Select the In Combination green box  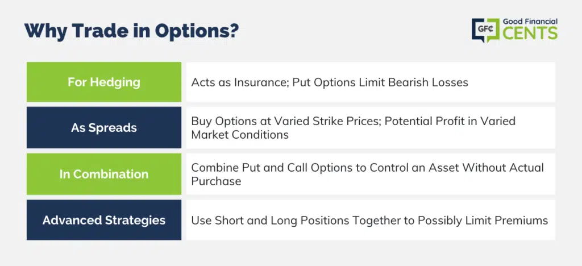[x=104, y=174]
